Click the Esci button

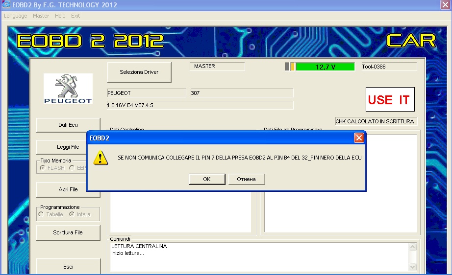tap(68, 267)
